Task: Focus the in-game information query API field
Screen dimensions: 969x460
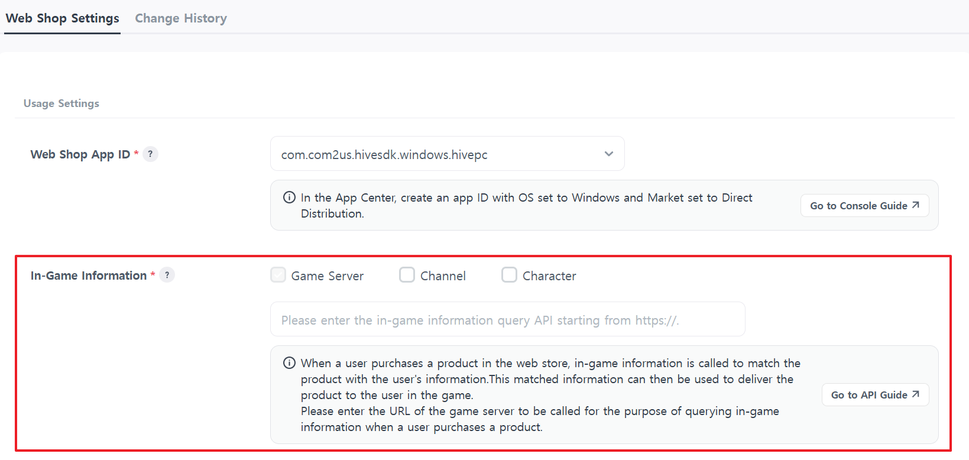Action: tap(507, 320)
